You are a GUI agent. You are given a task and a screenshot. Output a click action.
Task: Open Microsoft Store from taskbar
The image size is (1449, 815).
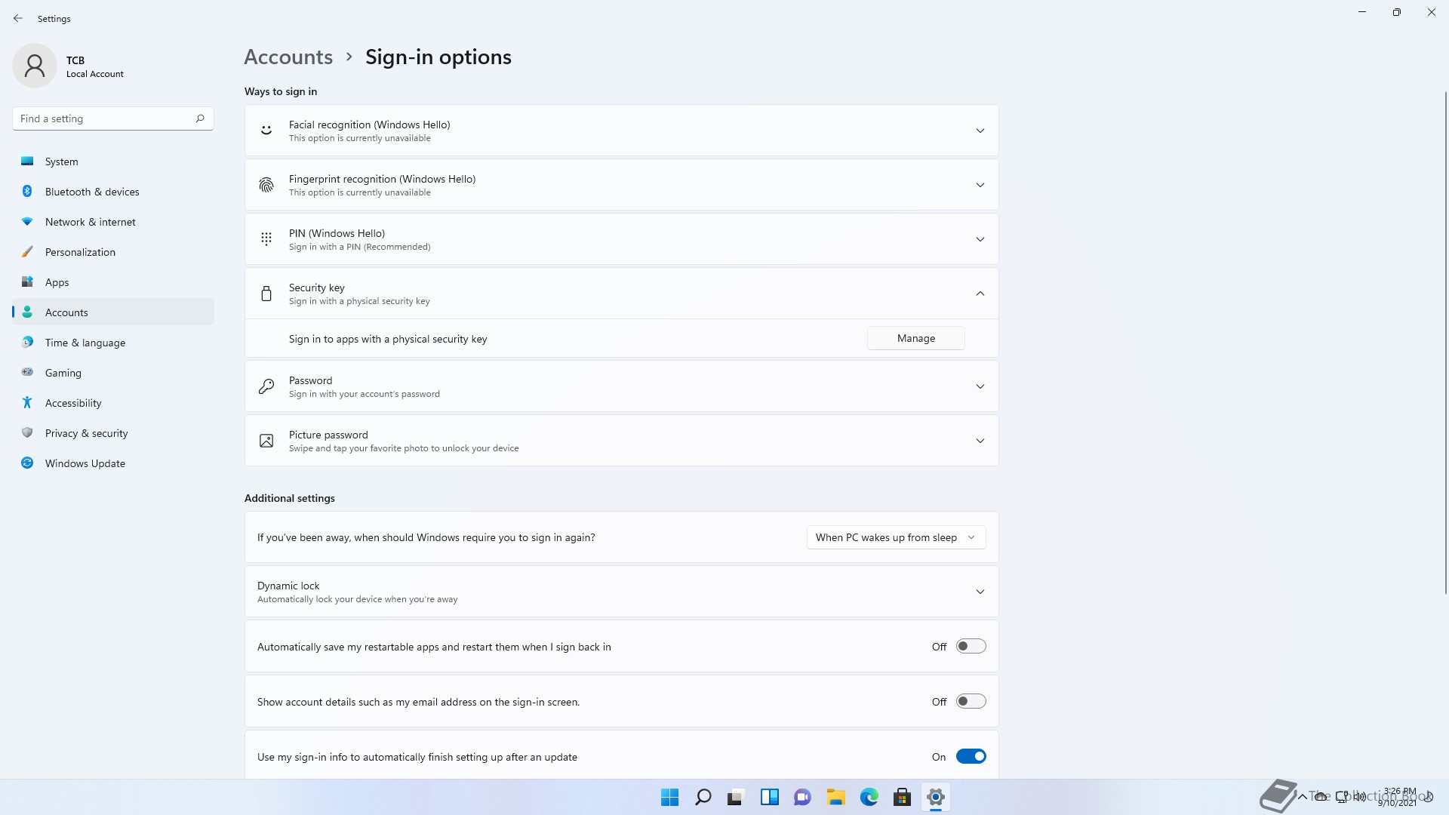(902, 797)
